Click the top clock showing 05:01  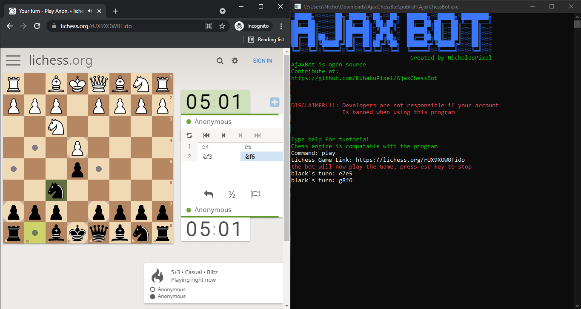point(215,102)
